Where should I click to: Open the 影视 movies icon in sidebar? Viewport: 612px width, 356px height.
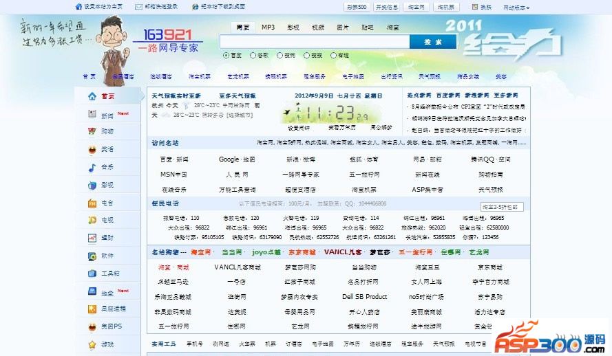click(x=92, y=185)
